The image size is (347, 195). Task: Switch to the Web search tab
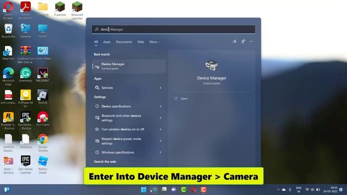coord(140,42)
